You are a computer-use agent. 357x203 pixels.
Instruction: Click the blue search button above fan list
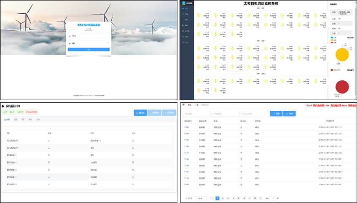pyautogui.click(x=276, y=113)
